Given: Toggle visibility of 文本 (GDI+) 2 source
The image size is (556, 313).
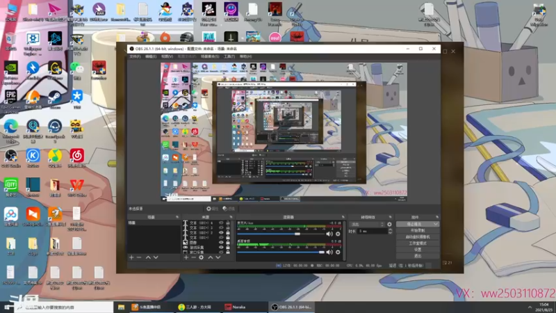Looking at the screenshot, I should (x=221, y=233).
